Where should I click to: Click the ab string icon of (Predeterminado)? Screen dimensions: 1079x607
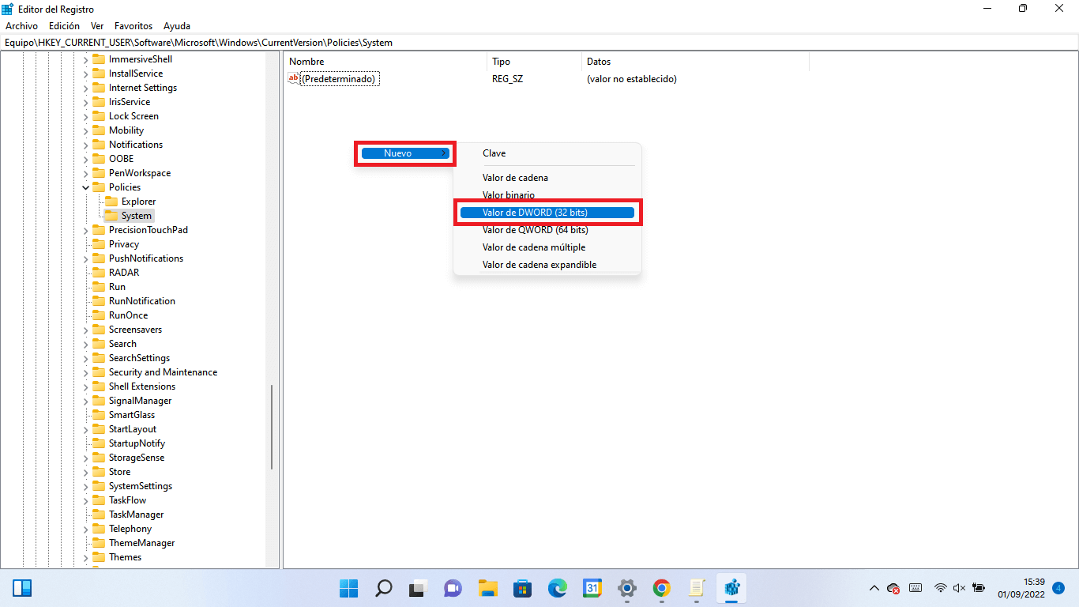tap(293, 78)
